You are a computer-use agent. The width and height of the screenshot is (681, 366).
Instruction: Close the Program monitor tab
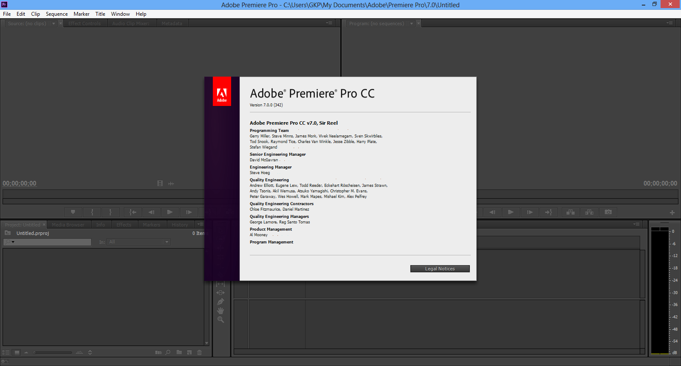pos(418,23)
